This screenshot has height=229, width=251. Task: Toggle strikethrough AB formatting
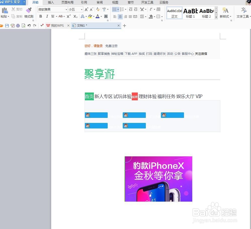click(x=60, y=16)
